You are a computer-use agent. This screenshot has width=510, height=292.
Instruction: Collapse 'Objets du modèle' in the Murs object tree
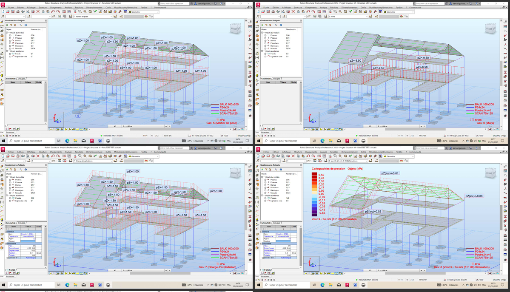tap(262, 33)
